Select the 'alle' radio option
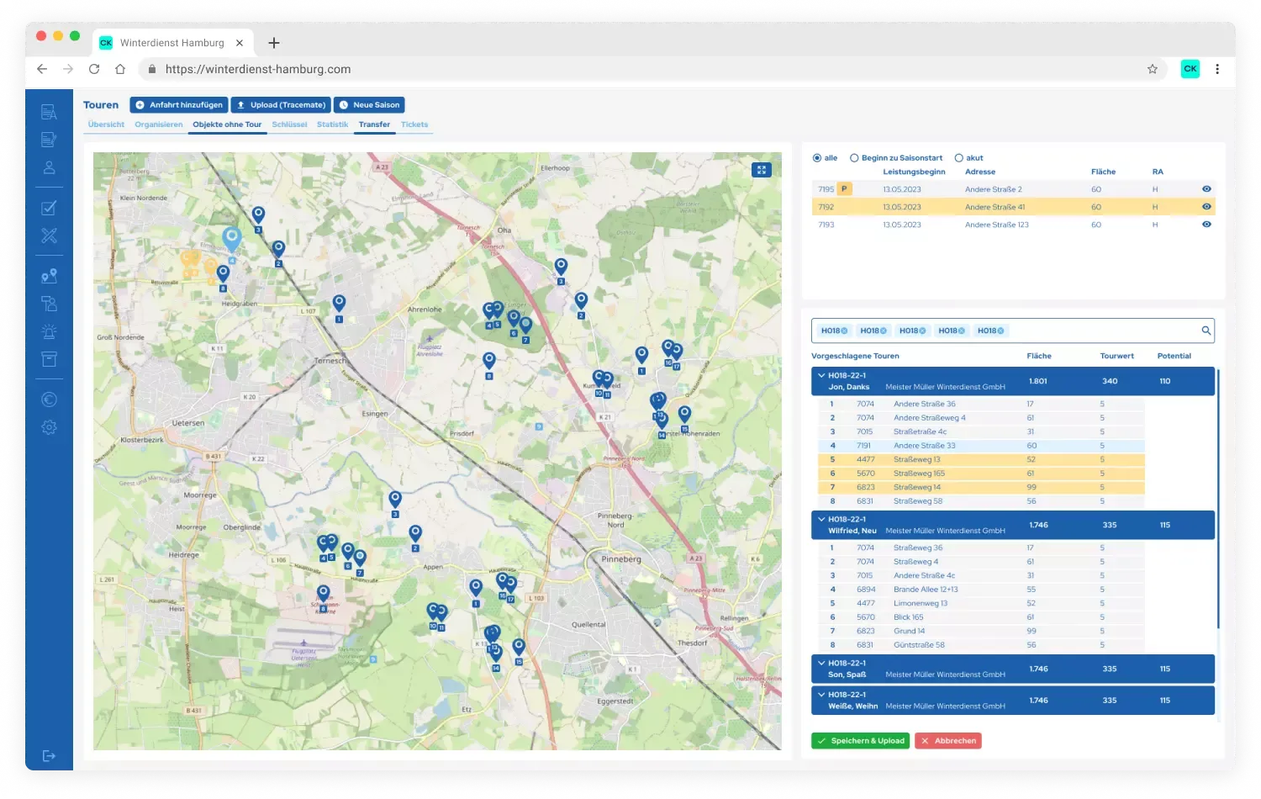 click(817, 158)
